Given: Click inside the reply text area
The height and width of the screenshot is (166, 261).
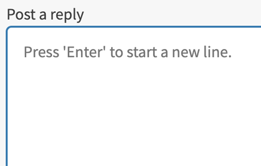Looking at the screenshot, I should click(x=133, y=96).
